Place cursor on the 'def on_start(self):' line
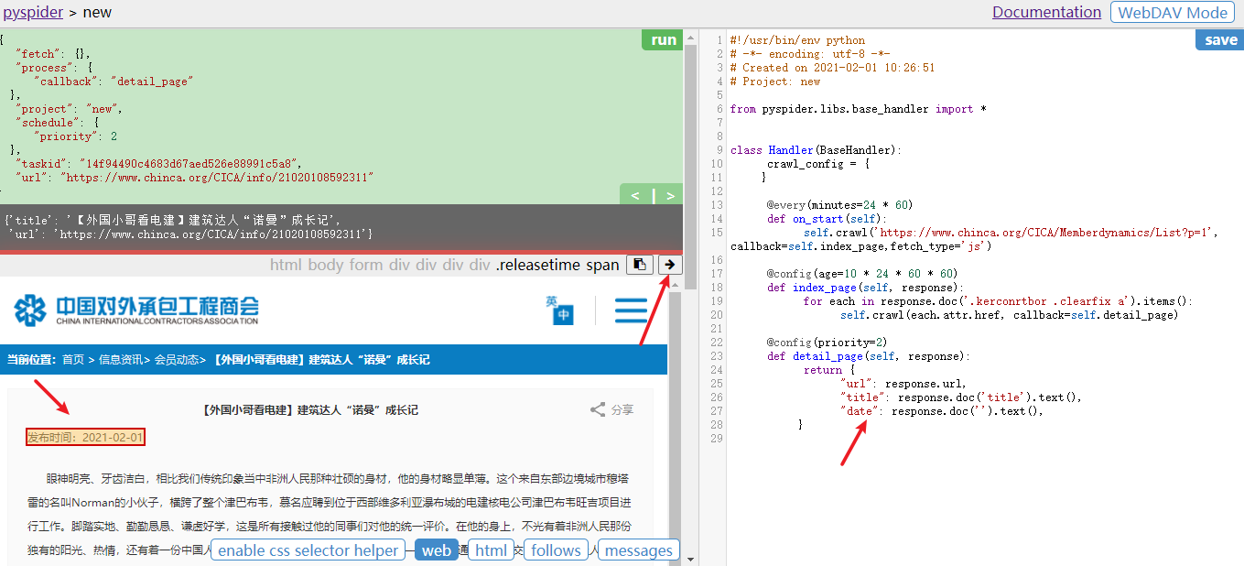The height and width of the screenshot is (566, 1244). 828,219
